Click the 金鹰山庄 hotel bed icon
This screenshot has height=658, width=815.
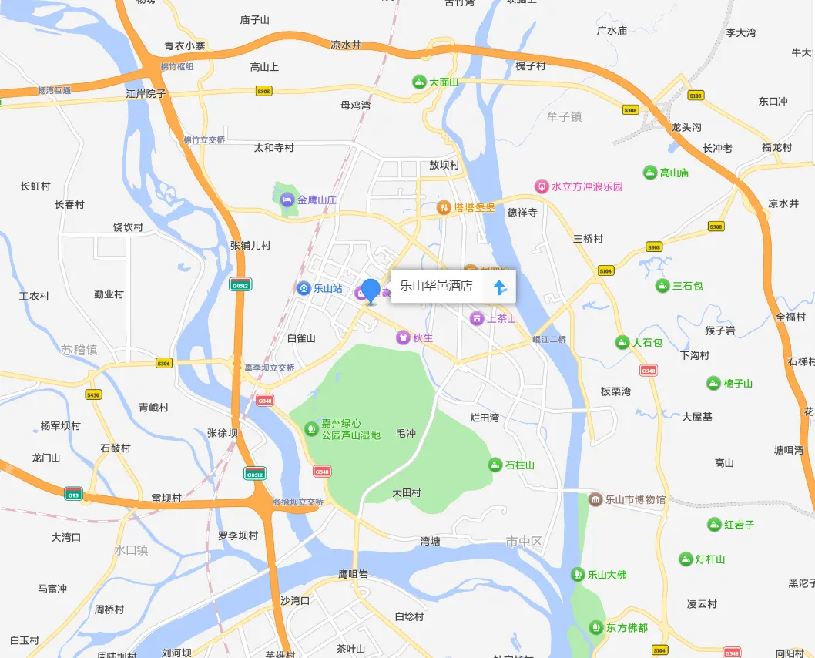(287, 200)
